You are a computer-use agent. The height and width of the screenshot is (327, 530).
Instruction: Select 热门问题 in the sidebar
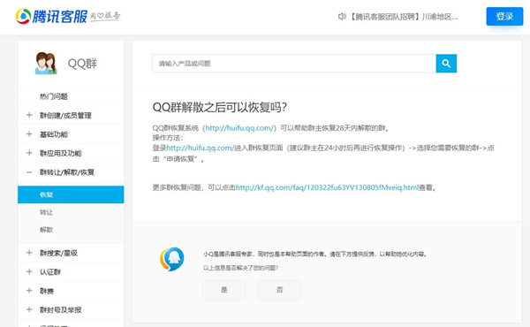(x=54, y=96)
